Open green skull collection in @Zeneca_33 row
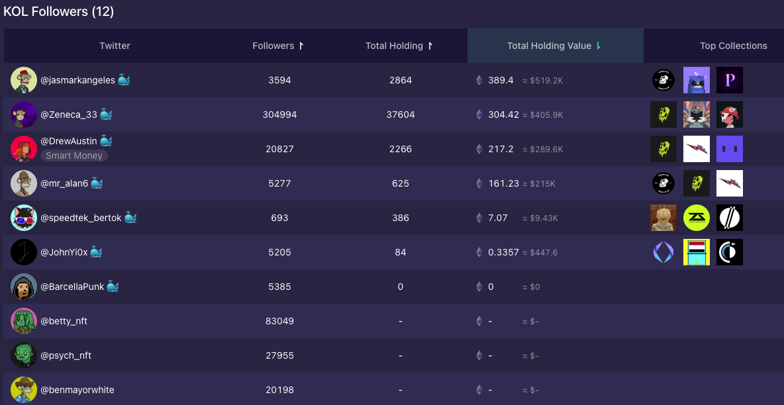784x405 pixels. coord(663,114)
